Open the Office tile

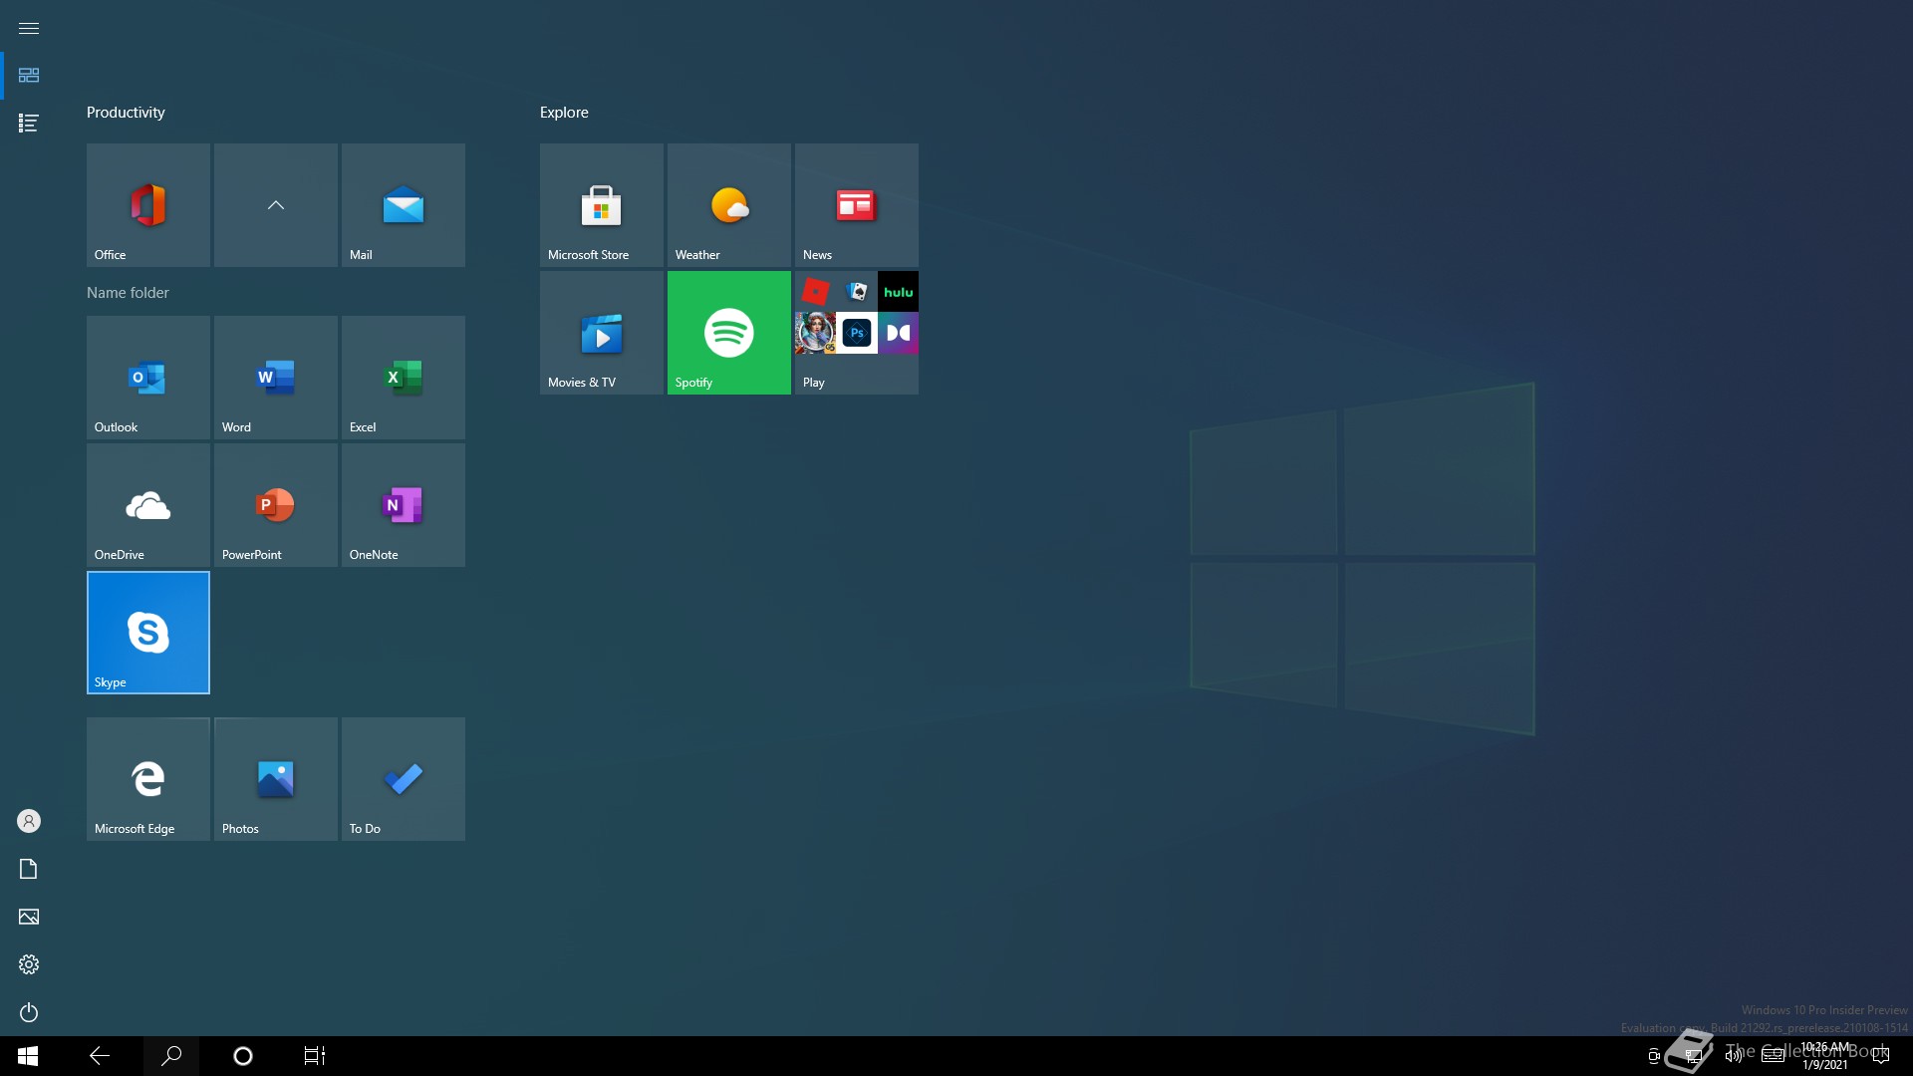(147, 204)
